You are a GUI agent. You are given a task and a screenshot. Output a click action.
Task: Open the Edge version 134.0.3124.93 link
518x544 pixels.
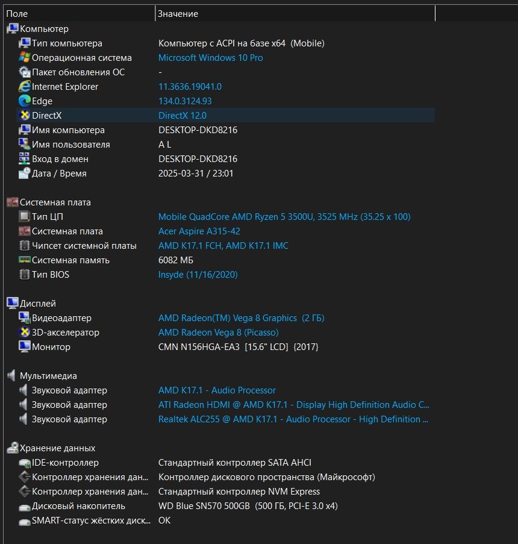pyautogui.click(x=185, y=101)
